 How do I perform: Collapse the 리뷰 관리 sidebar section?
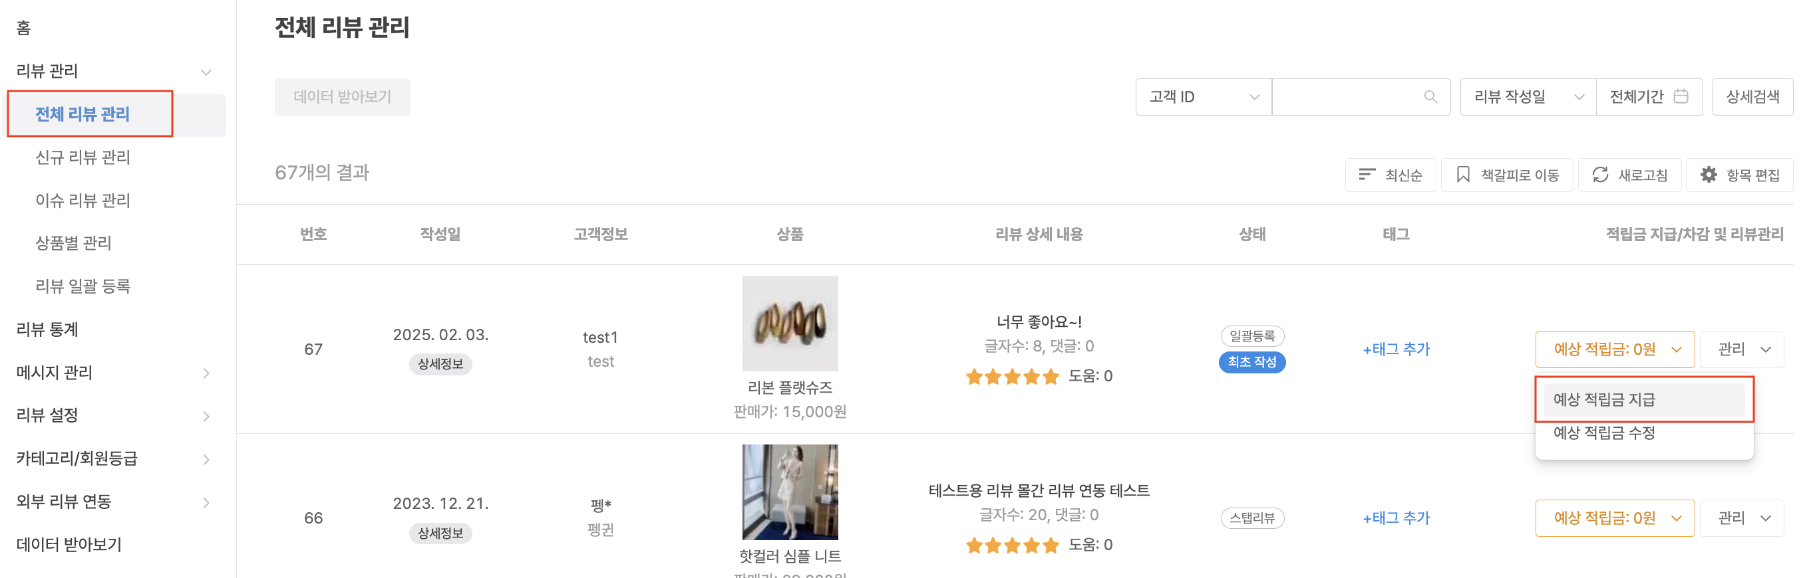coord(206,72)
